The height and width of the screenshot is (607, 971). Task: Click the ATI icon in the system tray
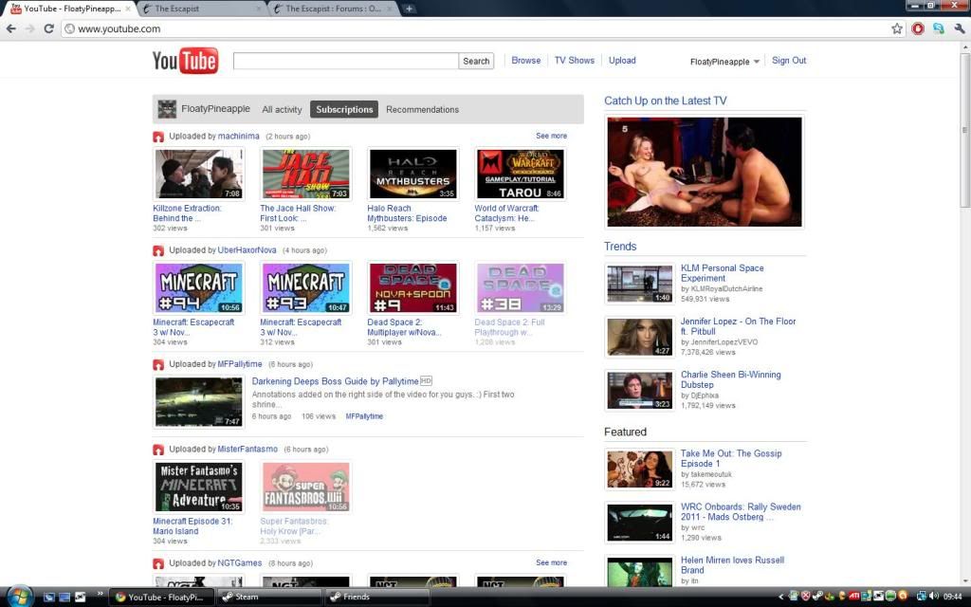(x=854, y=596)
